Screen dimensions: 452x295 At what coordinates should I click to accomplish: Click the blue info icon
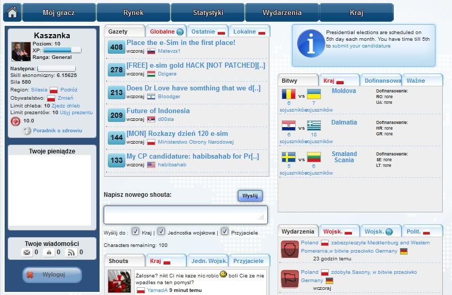(x=309, y=45)
